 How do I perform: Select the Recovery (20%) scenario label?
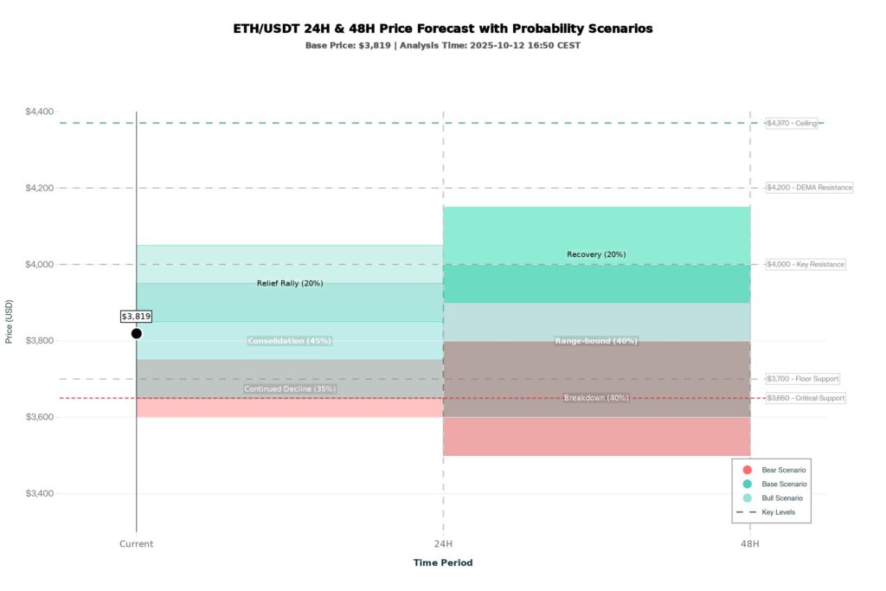coord(596,254)
